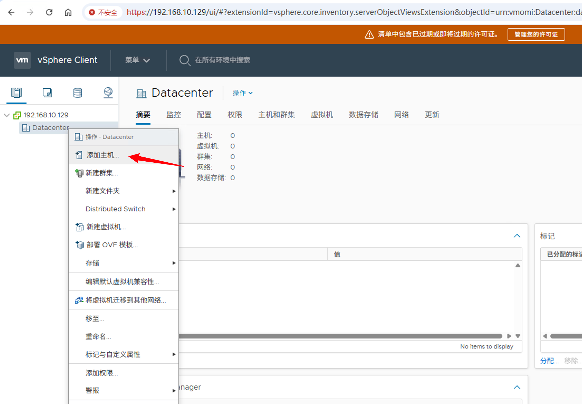Expand the 存储 submenu
582x404 pixels.
coord(174,263)
